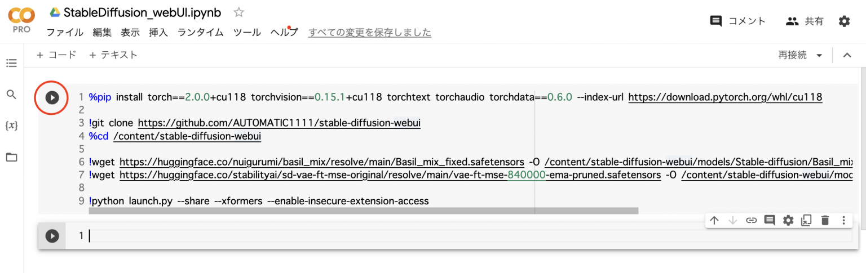Viewport: 866px width, 273px height.
Task: Open the Files folder sidebar icon
Action: pos(11,157)
